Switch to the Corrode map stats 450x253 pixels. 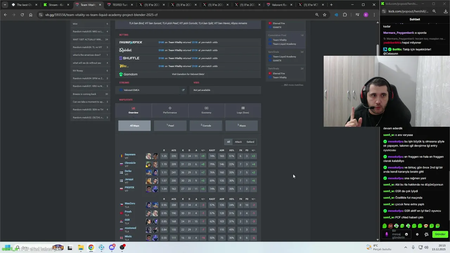pos(206,125)
